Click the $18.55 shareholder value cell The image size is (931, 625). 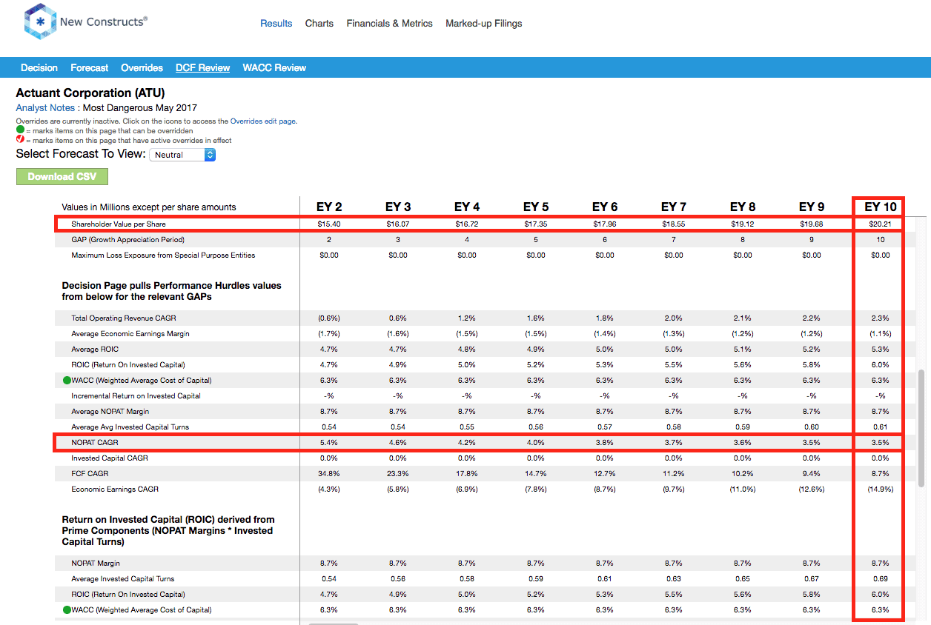coord(674,224)
